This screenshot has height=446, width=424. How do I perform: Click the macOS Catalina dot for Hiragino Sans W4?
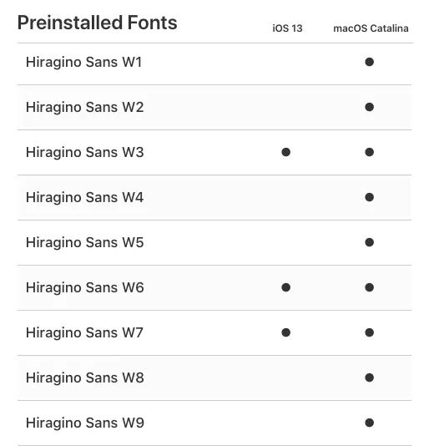click(x=369, y=197)
